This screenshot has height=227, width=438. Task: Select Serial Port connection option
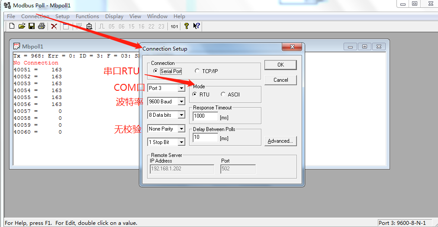167,71
